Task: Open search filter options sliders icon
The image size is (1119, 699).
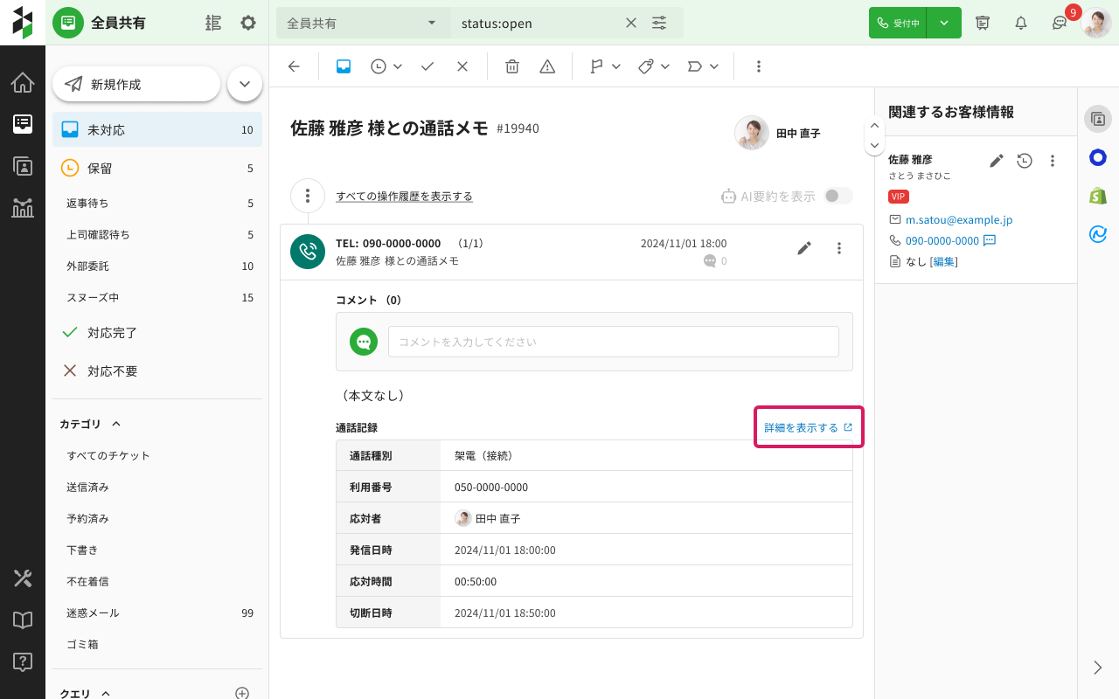Action: point(659,23)
